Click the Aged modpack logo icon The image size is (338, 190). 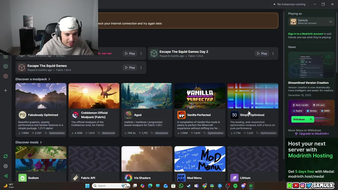tap(129, 115)
